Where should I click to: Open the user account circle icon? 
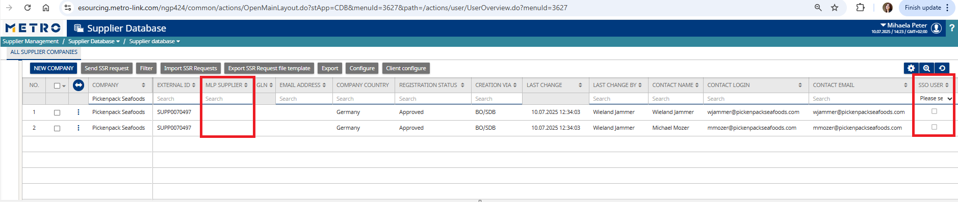(x=936, y=28)
